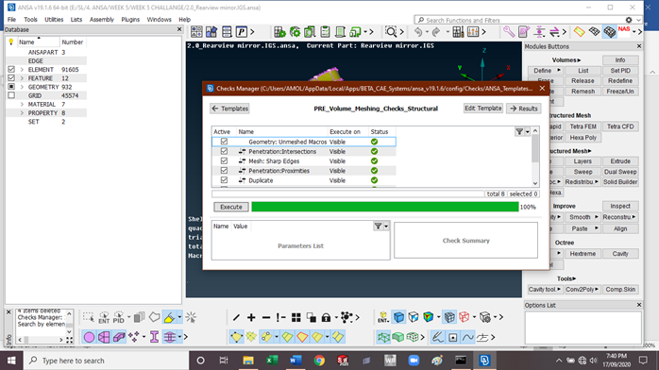Click the checks list vertical scrollbar
The height and width of the screenshot is (370, 659).
pos(535,157)
